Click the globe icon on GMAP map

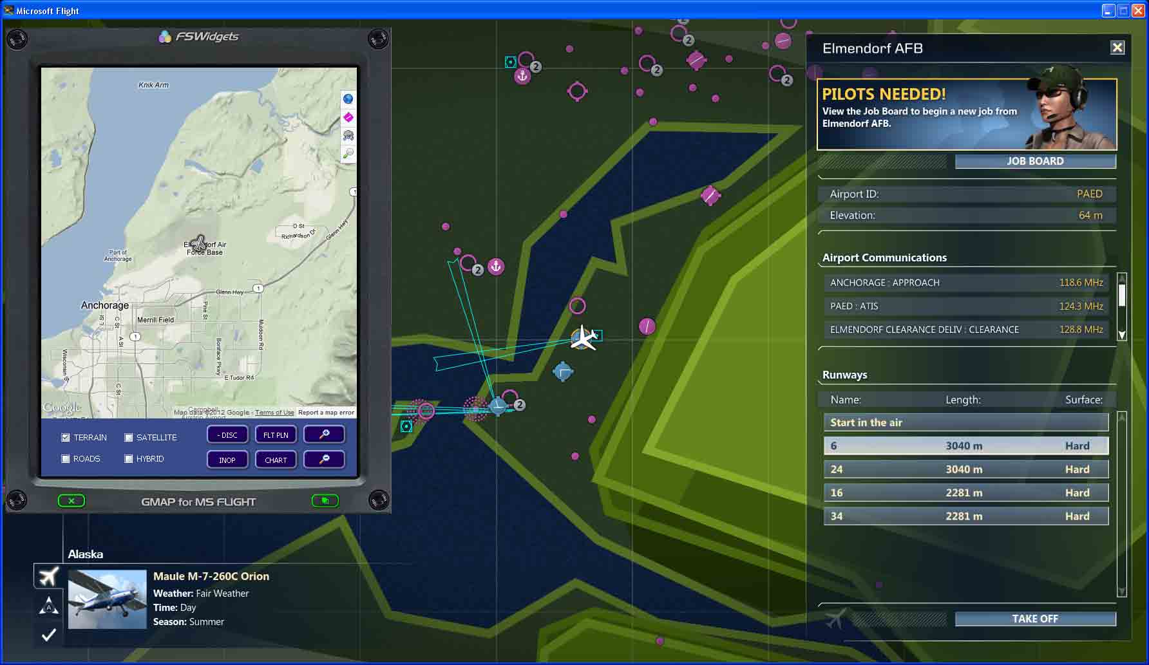pyautogui.click(x=348, y=98)
